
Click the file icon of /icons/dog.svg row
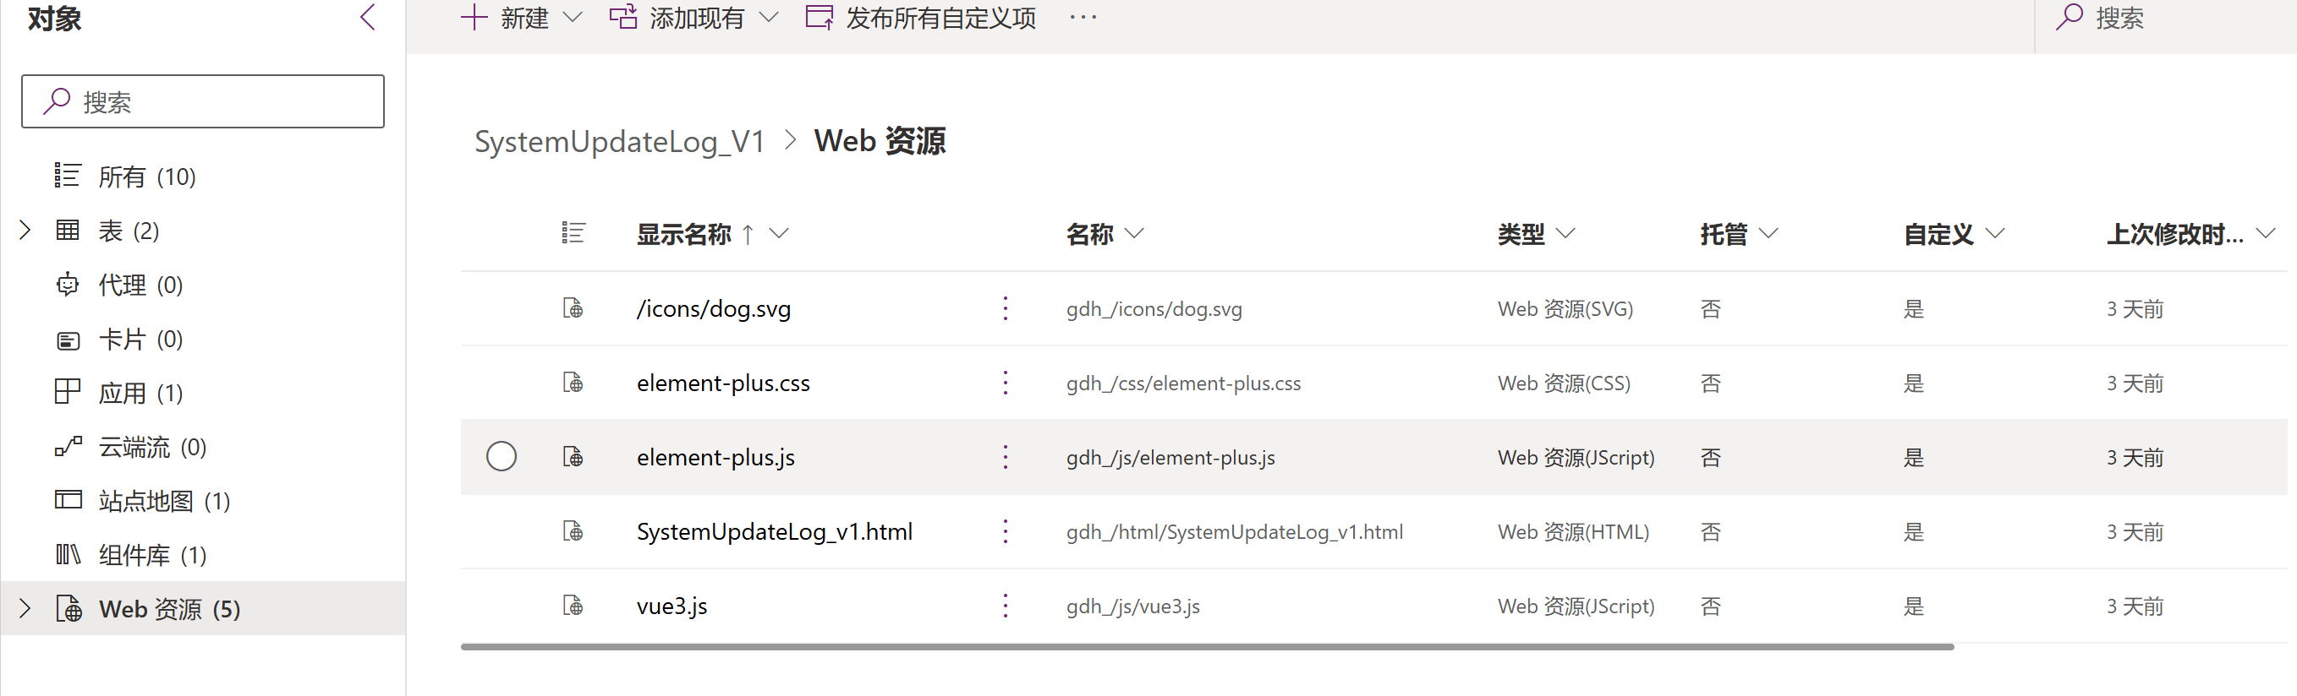[x=573, y=309]
